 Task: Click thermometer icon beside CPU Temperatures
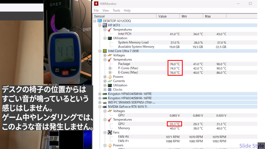pyautogui.click(x=110, y=60)
